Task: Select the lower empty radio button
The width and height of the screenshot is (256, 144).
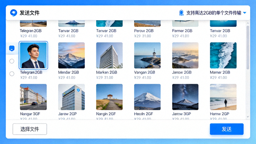Action: coord(12,74)
